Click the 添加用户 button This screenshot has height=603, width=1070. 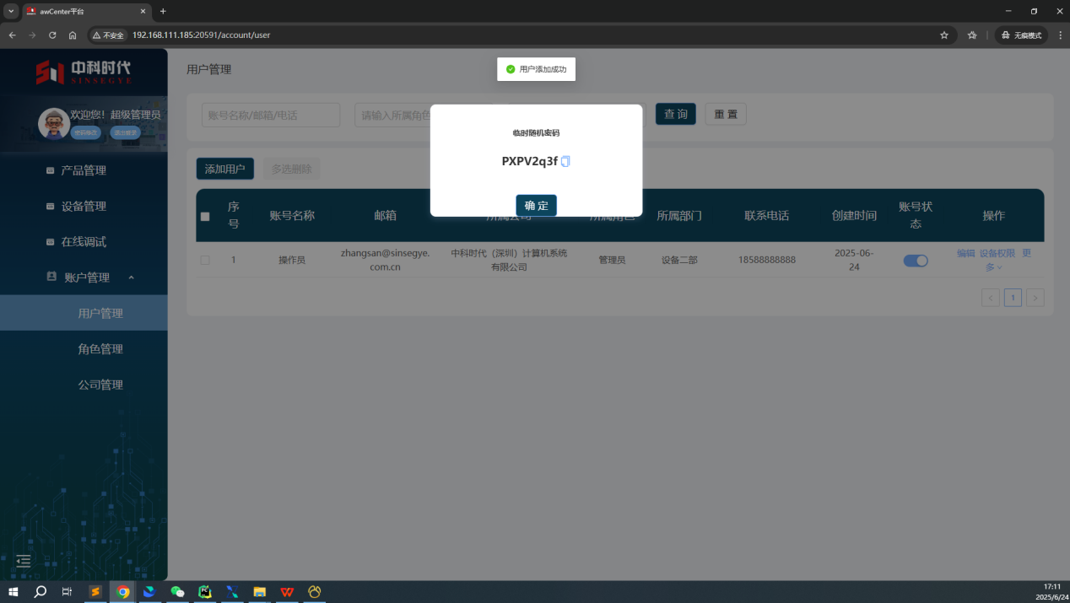(224, 169)
